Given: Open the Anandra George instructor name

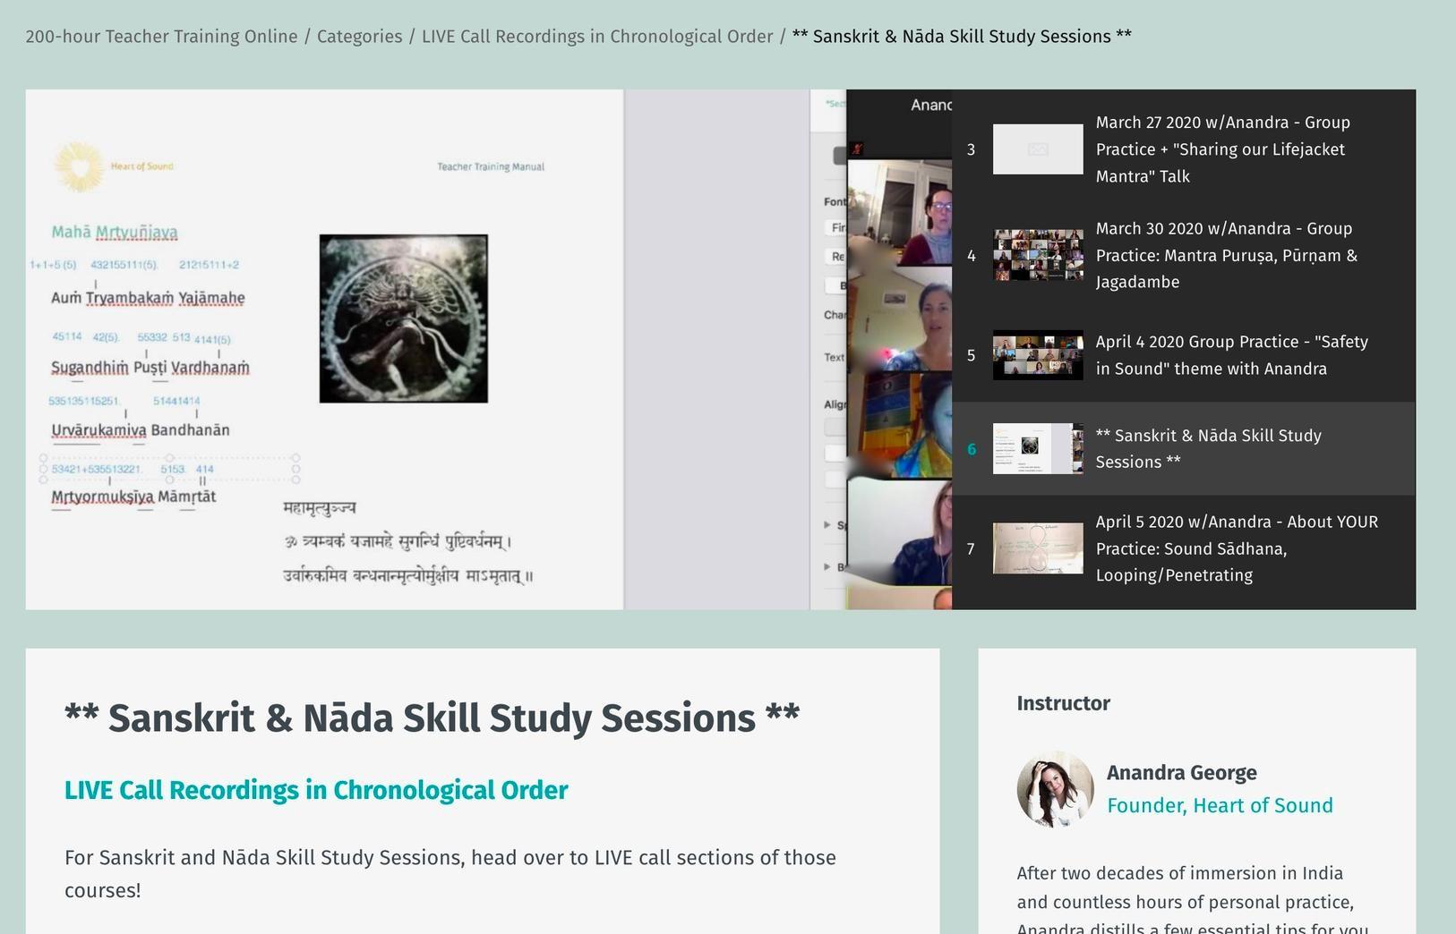Looking at the screenshot, I should pyautogui.click(x=1181, y=773).
